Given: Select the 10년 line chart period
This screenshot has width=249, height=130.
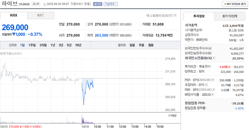Looking at the screenshot, I should pyautogui.click(x=78, y=45).
